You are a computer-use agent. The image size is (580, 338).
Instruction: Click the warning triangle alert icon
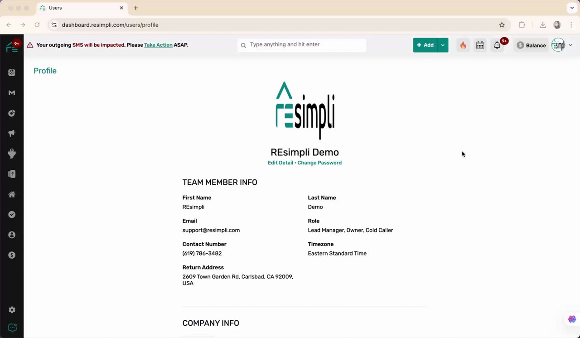(30, 45)
